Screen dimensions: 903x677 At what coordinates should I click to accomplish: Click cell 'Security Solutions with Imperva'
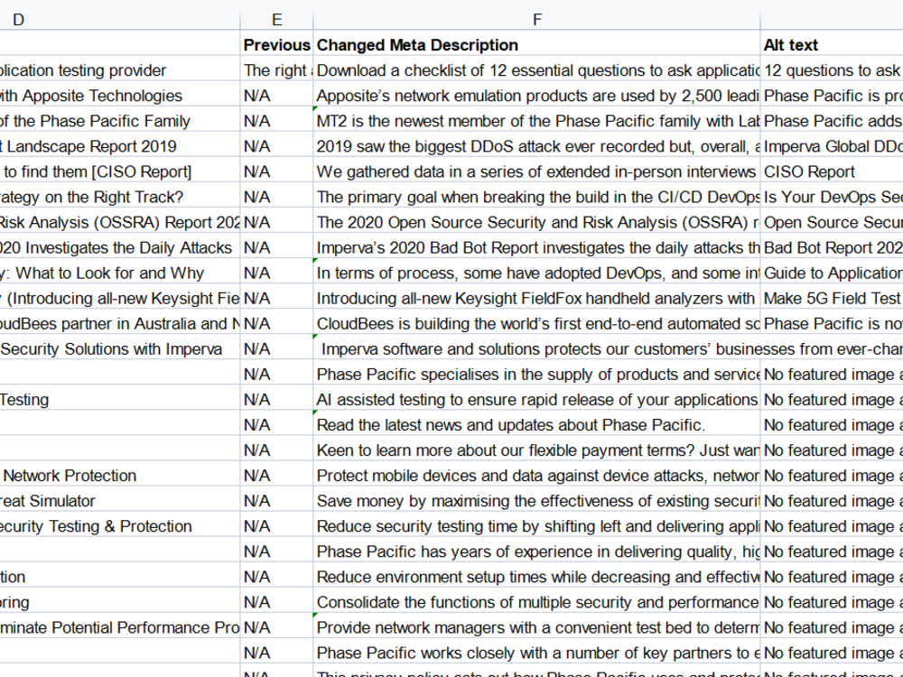pos(120,348)
